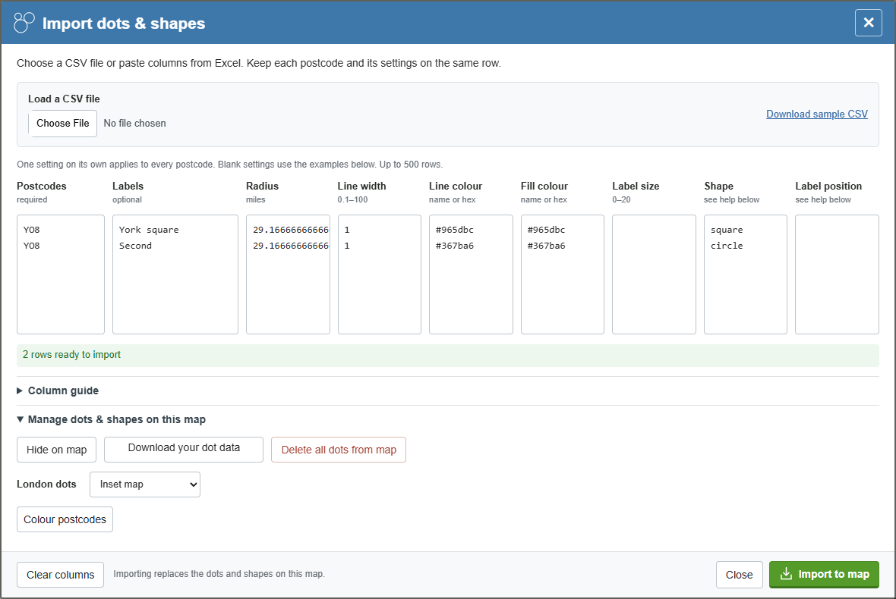Click Choose File to load a CSV
Image resolution: width=896 pixels, height=599 pixels.
coord(63,124)
